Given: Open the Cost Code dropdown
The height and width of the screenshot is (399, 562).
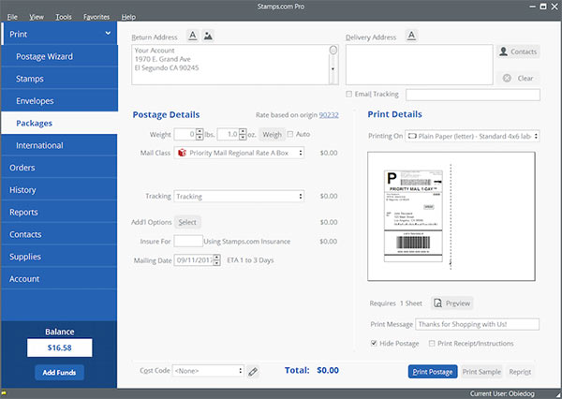Looking at the screenshot, I should (208, 371).
